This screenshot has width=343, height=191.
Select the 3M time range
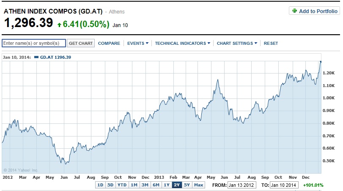145,185
